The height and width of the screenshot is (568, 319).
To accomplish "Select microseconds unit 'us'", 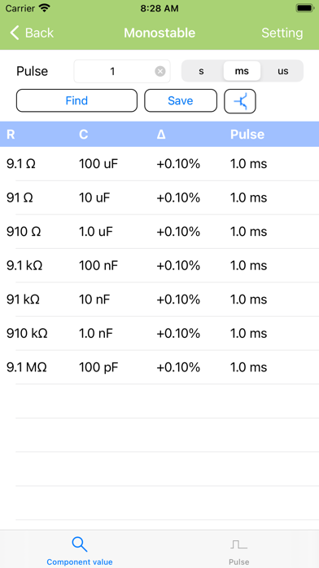I will pos(283,71).
